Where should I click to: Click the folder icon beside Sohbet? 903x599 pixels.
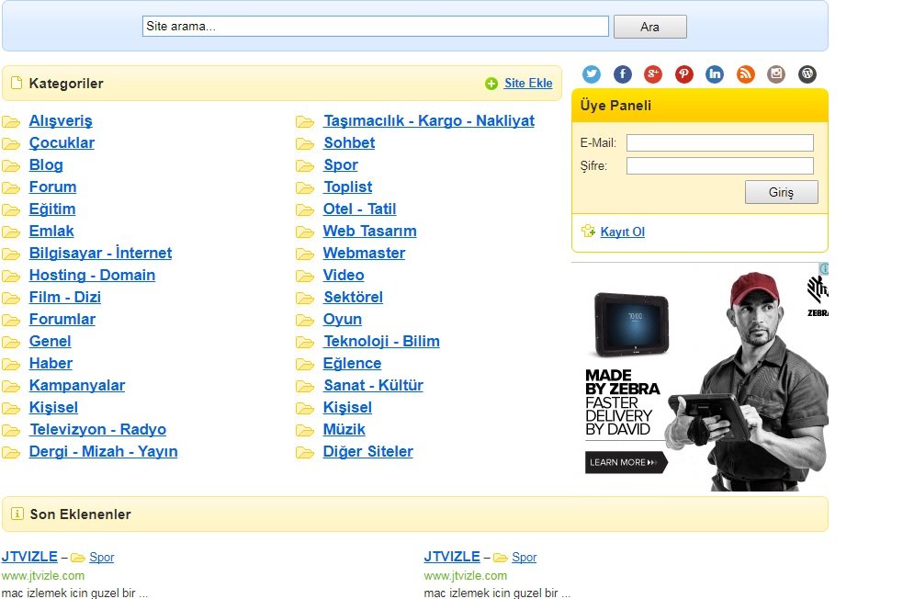click(305, 143)
